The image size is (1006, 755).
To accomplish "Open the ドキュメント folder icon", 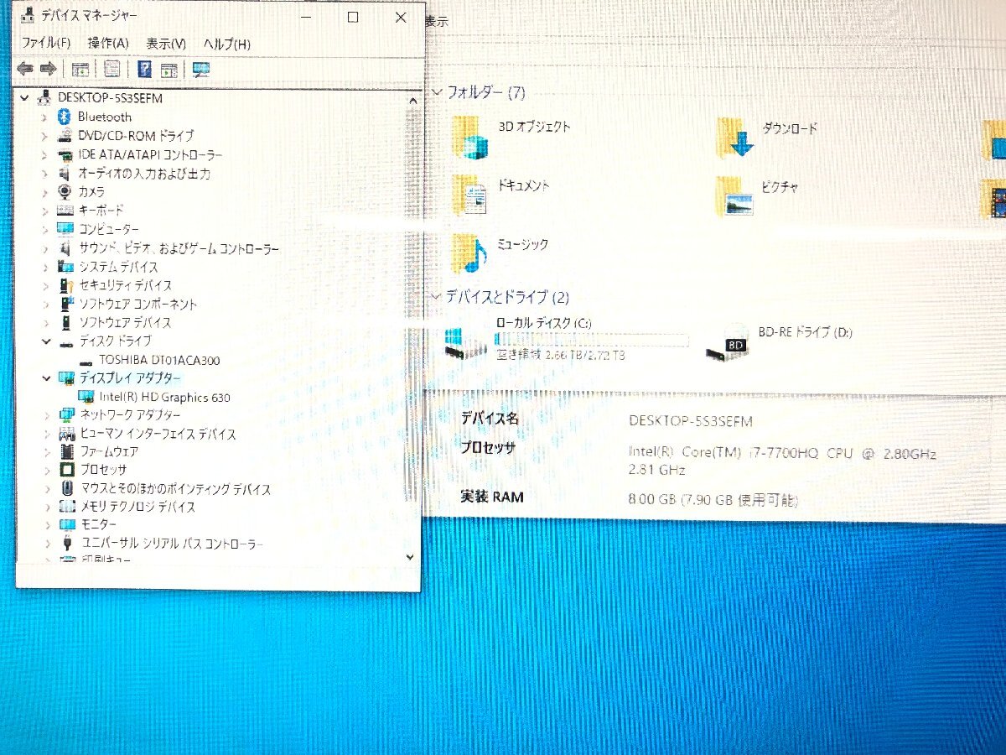I will 470,195.
